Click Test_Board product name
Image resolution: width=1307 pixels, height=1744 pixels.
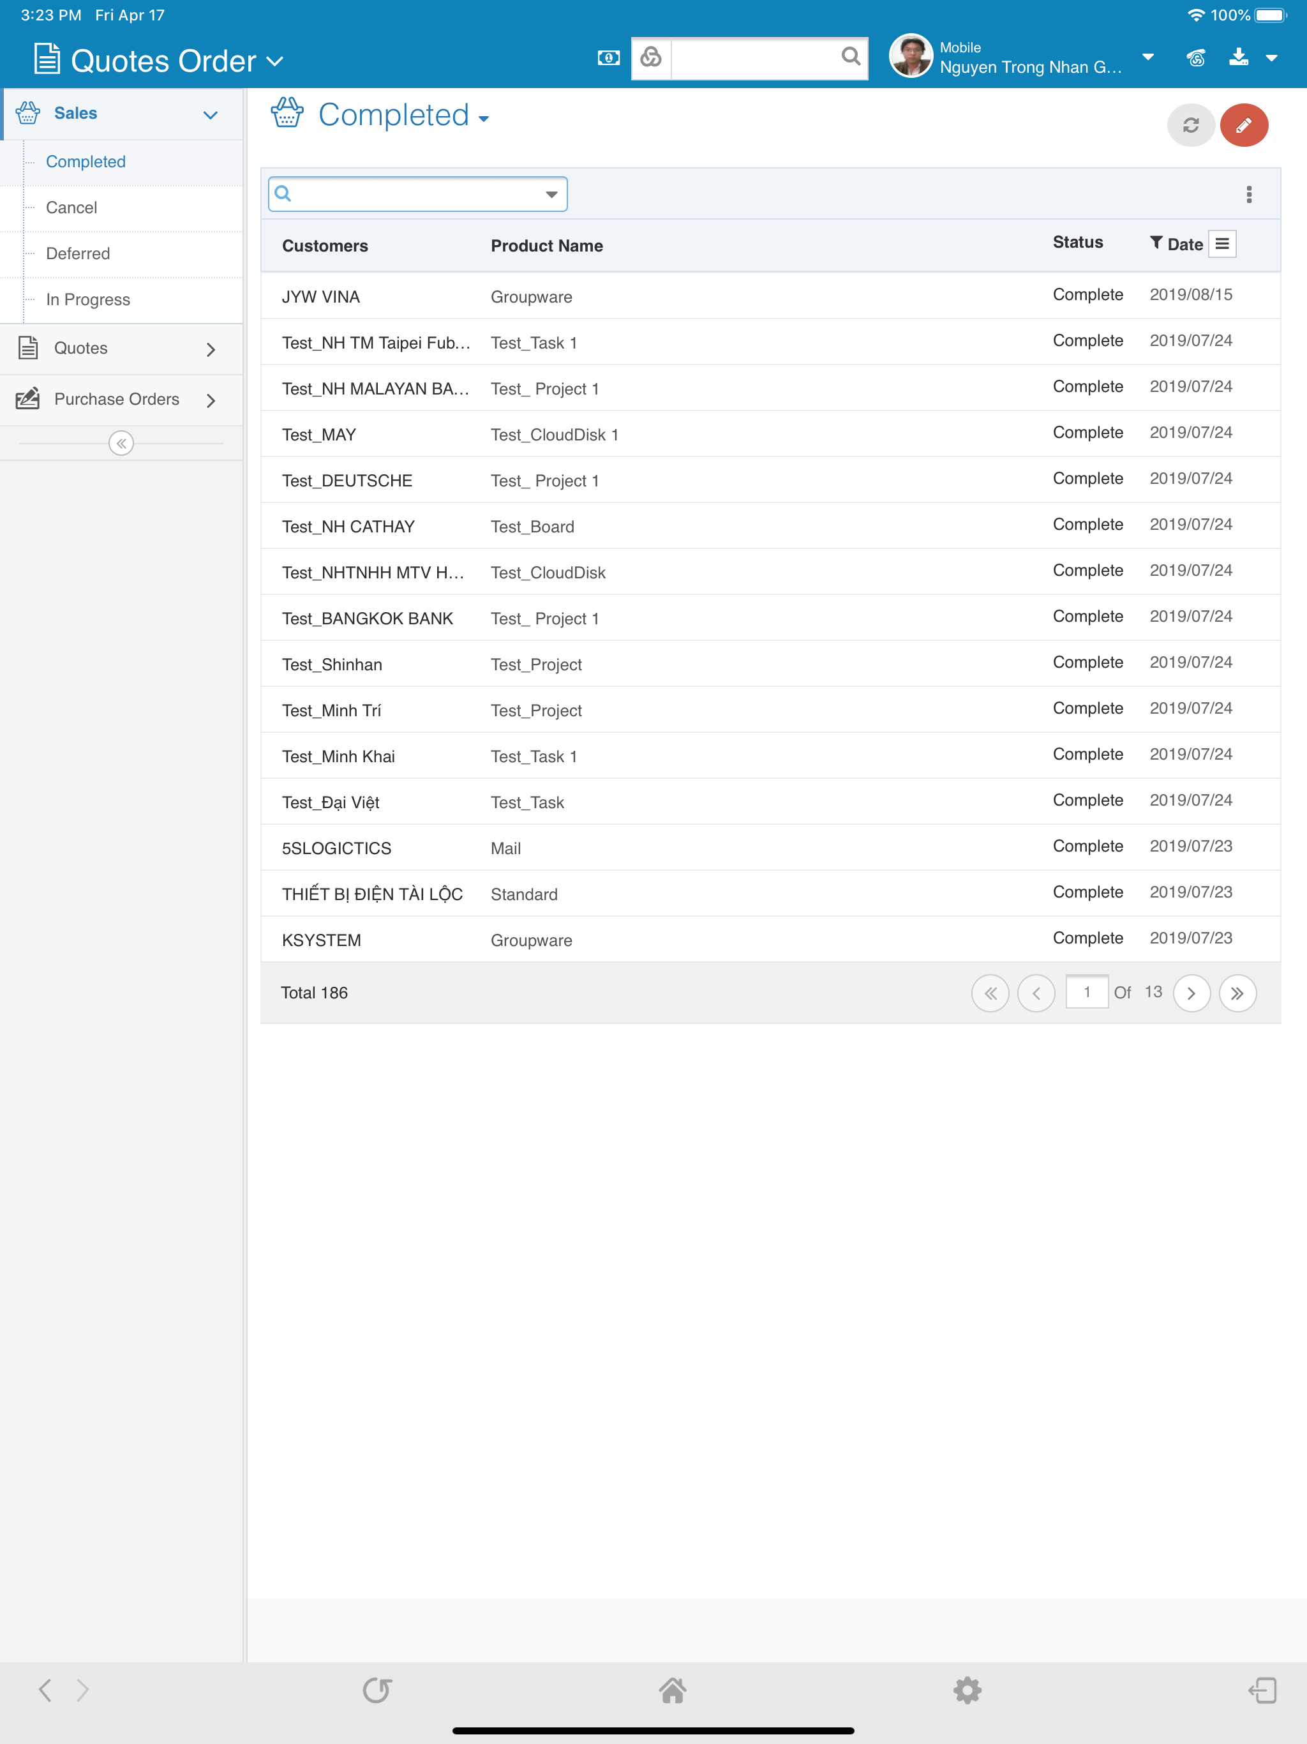click(532, 527)
